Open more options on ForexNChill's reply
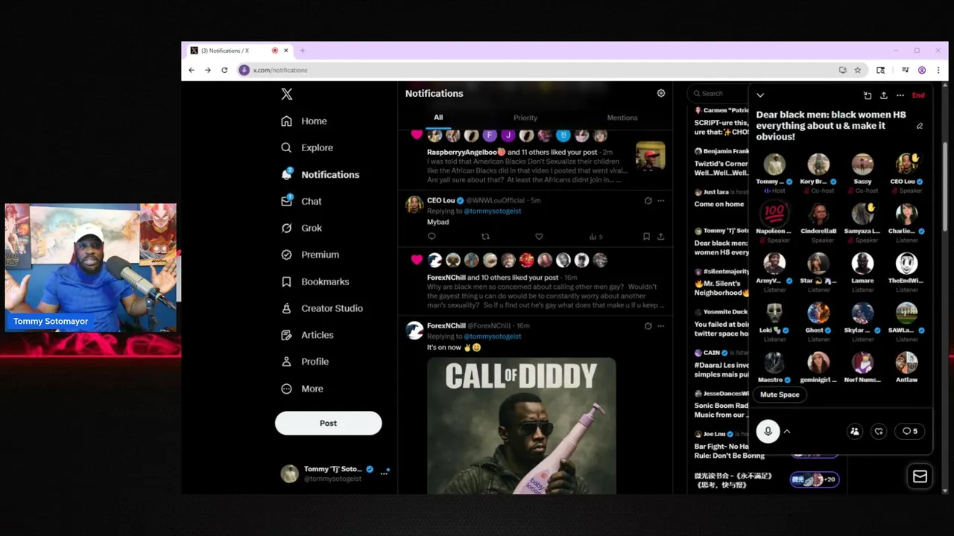The image size is (954, 536). tap(660, 325)
